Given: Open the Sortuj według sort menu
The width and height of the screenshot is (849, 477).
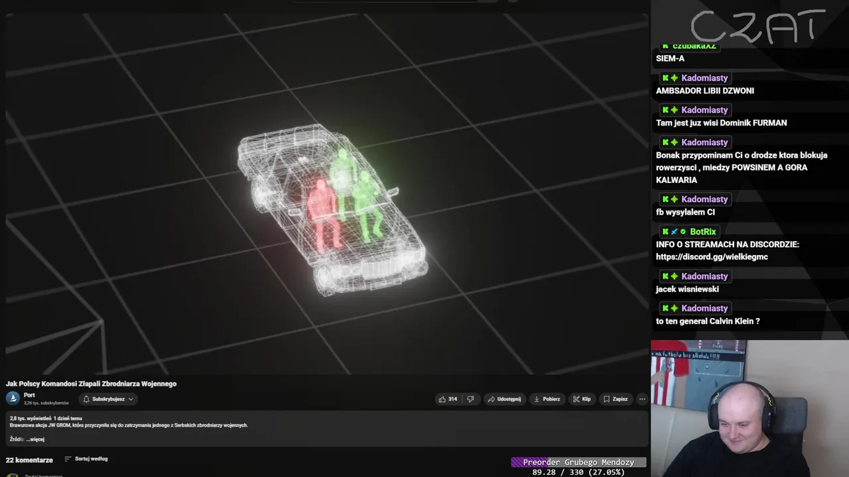Looking at the screenshot, I should [x=86, y=458].
